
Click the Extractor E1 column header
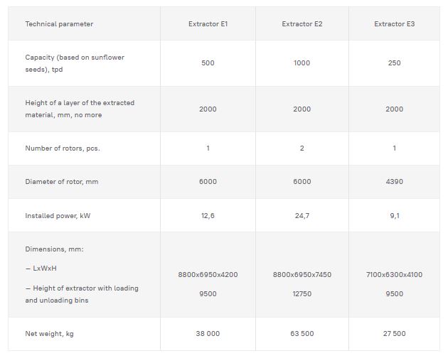pyautogui.click(x=208, y=24)
